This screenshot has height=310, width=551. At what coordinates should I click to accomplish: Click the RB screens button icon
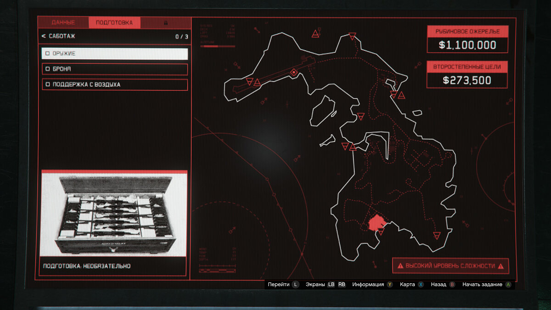[342, 285]
